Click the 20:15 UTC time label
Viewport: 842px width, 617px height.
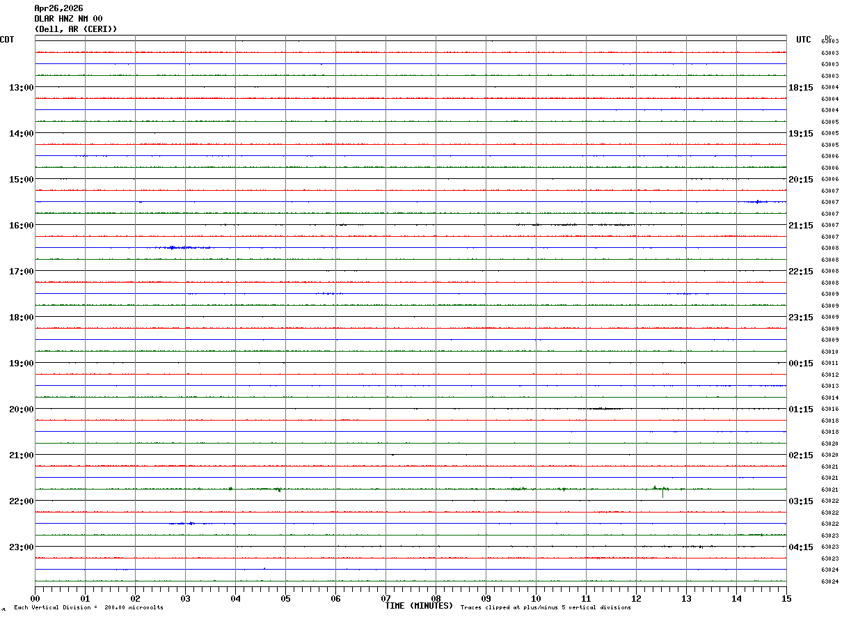[801, 180]
